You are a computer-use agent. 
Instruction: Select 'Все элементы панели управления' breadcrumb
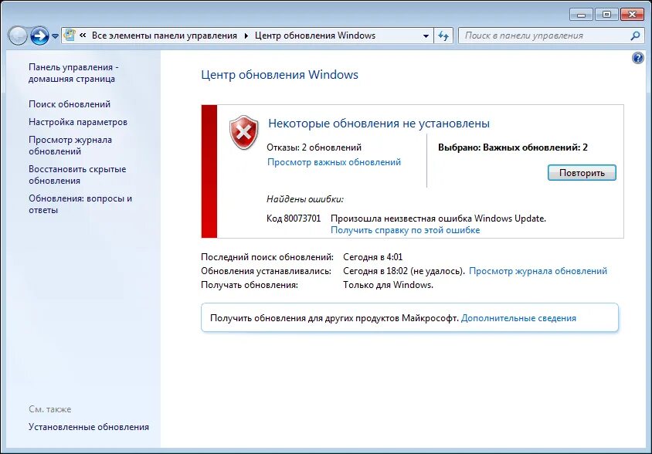pos(165,36)
